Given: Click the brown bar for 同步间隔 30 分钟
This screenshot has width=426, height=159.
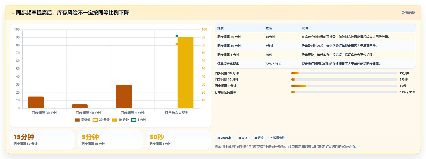Looking at the screenshot, I should 36,102.
